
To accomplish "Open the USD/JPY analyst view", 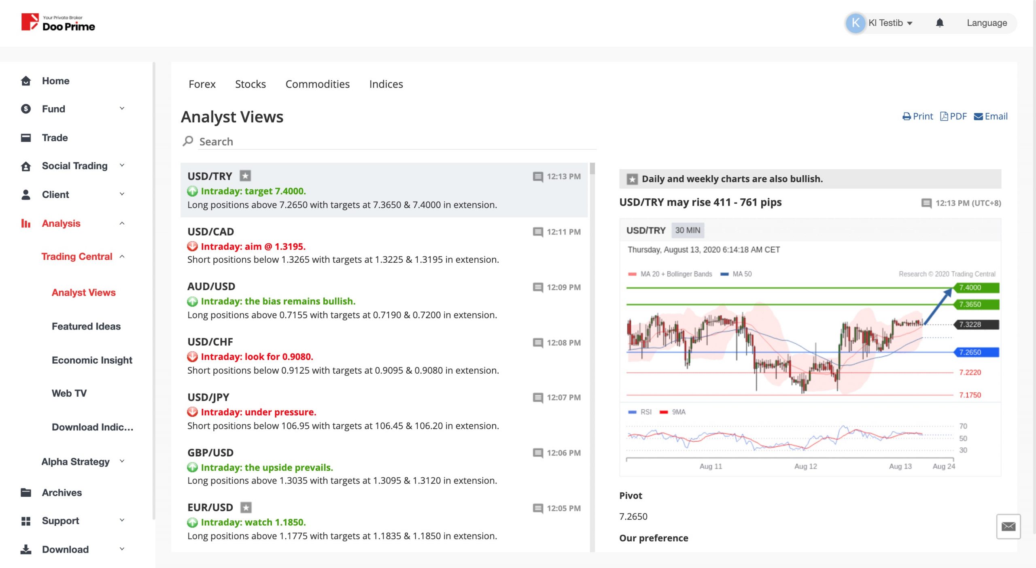I will pyautogui.click(x=384, y=411).
